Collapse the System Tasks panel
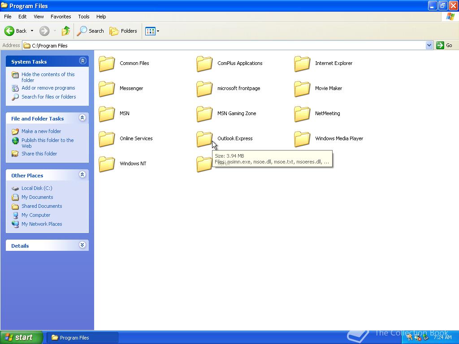This screenshot has height=344, width=459. pos(82,61)
